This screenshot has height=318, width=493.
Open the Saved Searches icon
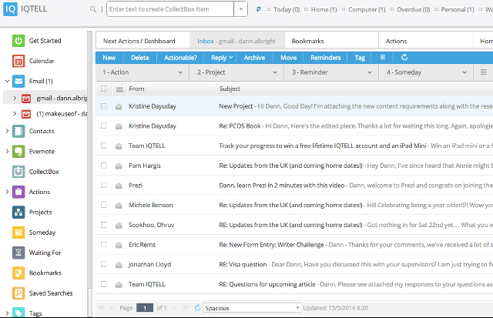[18, 293]
